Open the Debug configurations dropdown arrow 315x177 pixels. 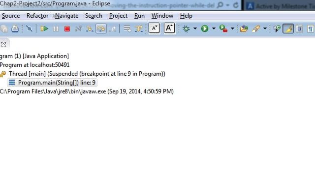195,29
